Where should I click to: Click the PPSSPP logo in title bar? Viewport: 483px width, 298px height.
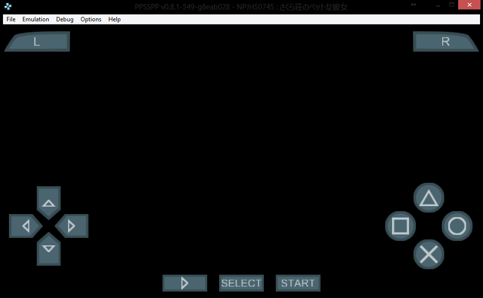(x=8, y=6)
